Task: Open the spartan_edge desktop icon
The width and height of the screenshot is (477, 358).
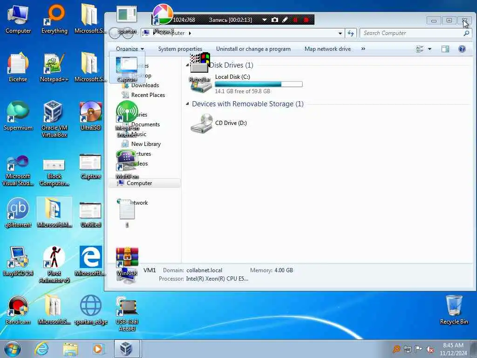Action: (91, 310)
